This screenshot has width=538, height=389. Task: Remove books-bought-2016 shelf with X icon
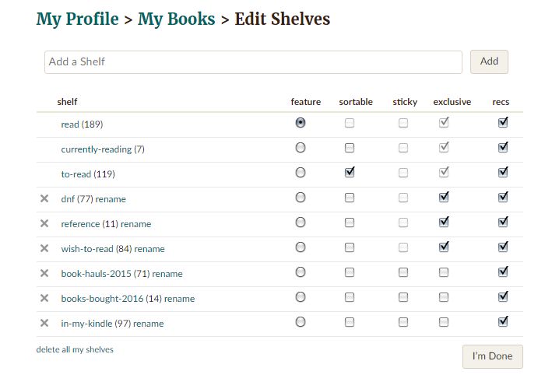44,298
